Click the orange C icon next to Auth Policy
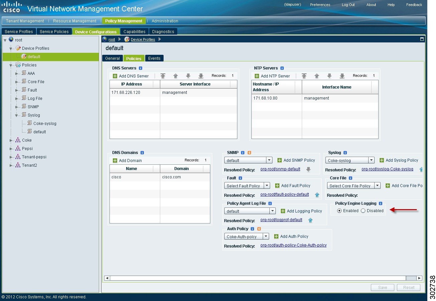 259,229
